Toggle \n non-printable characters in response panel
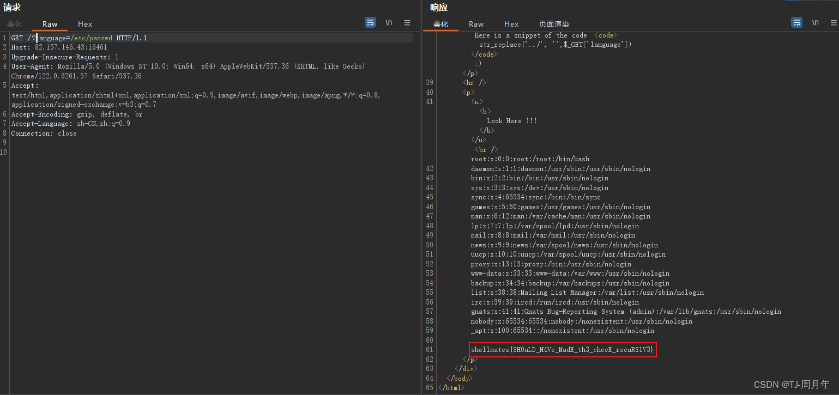 [815, 23]
